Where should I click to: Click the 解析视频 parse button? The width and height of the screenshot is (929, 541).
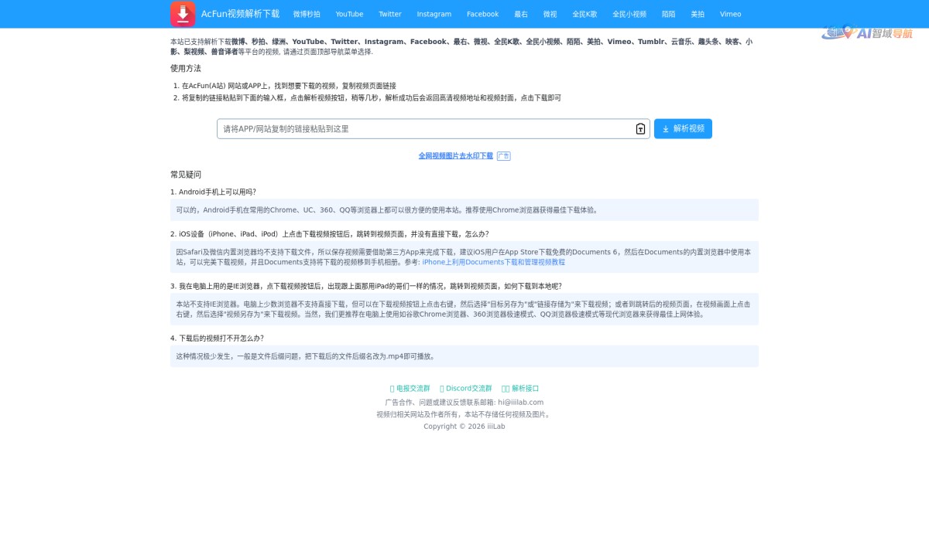click(x=683, y=128)
